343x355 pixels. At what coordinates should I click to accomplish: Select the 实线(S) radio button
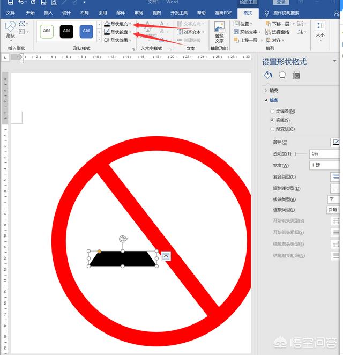[272, 120]
